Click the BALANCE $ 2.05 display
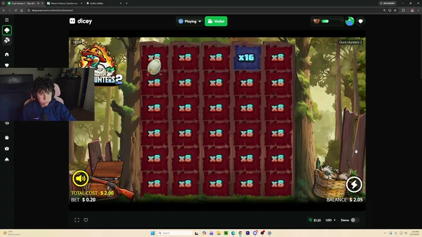Screen dimensions: 422x237 click(344, 199)
